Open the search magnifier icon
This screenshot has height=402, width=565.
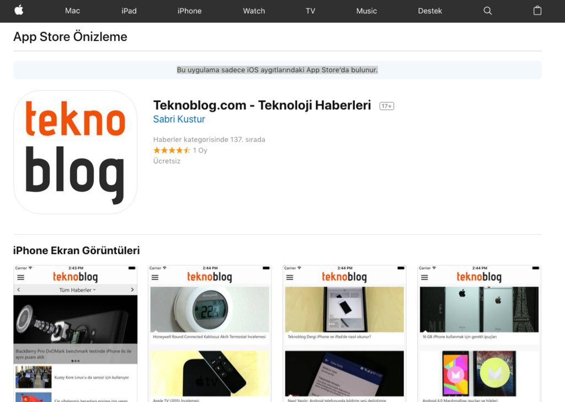coord(487,11)
